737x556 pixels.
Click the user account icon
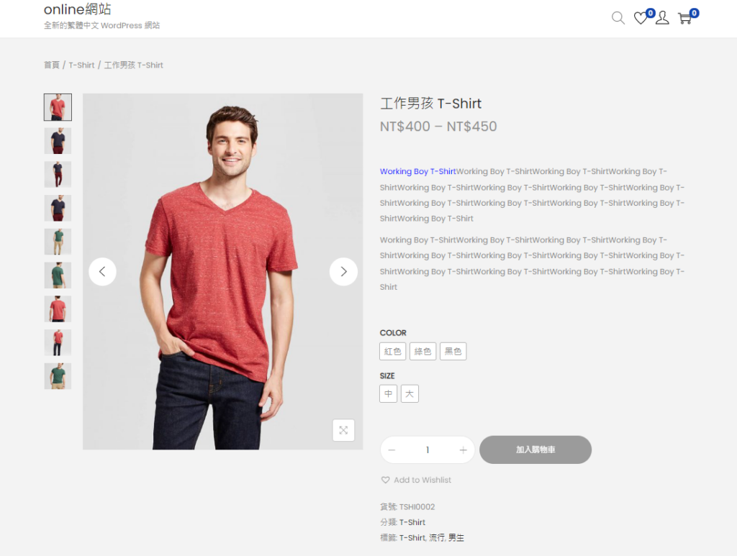tap(662, 18)
